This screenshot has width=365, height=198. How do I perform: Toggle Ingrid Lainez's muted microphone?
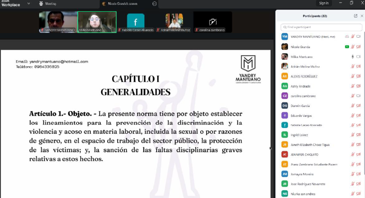(352, 135)
